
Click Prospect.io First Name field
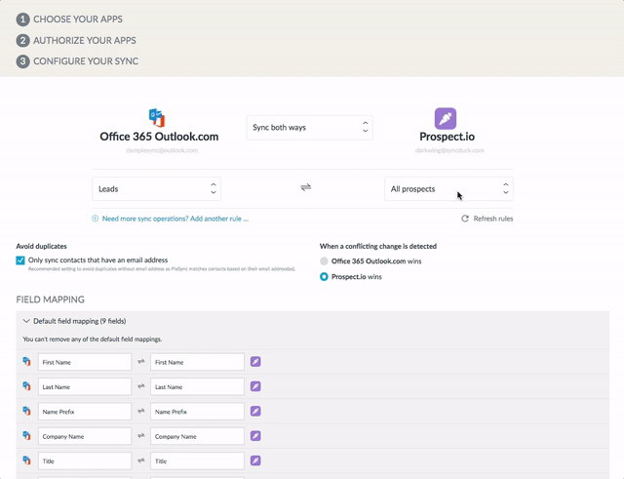(197, 362)
